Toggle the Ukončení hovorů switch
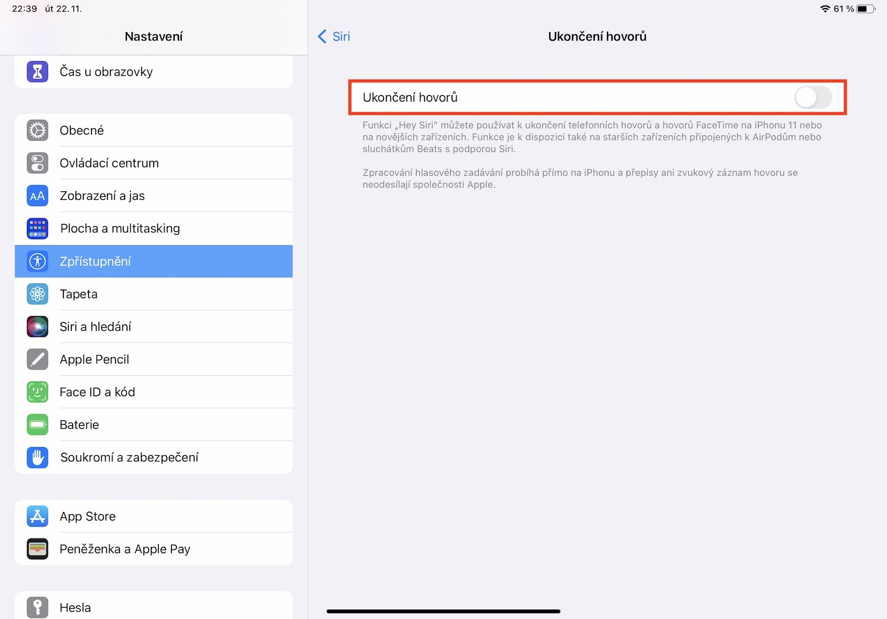The image size is (887, 619). click(813, 98)
